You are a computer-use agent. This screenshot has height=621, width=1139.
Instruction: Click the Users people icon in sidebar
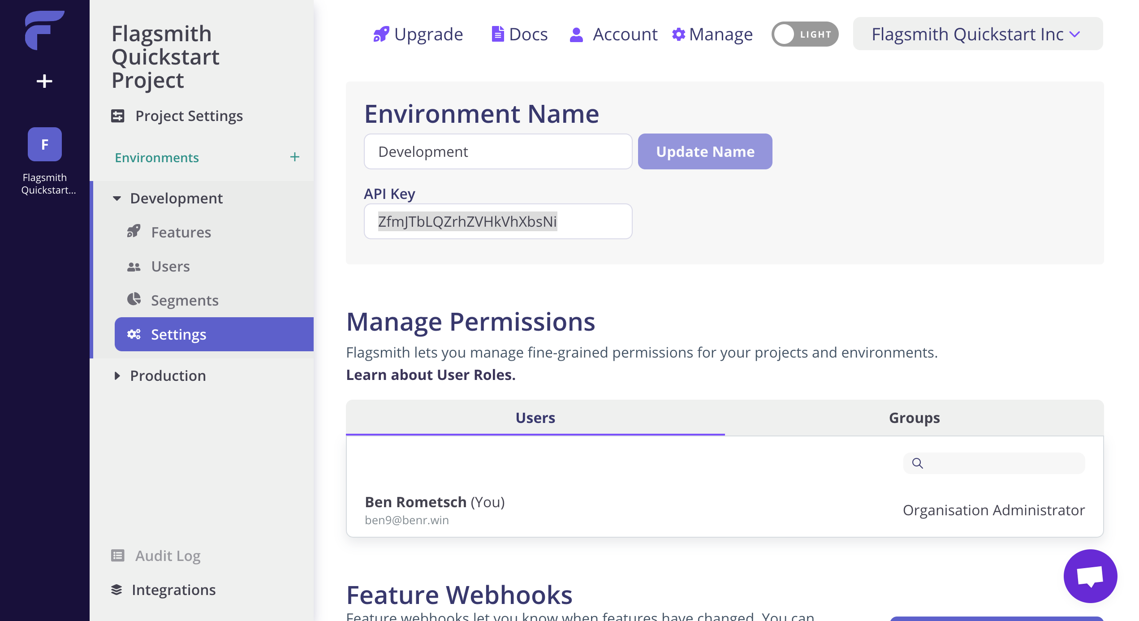134,267
